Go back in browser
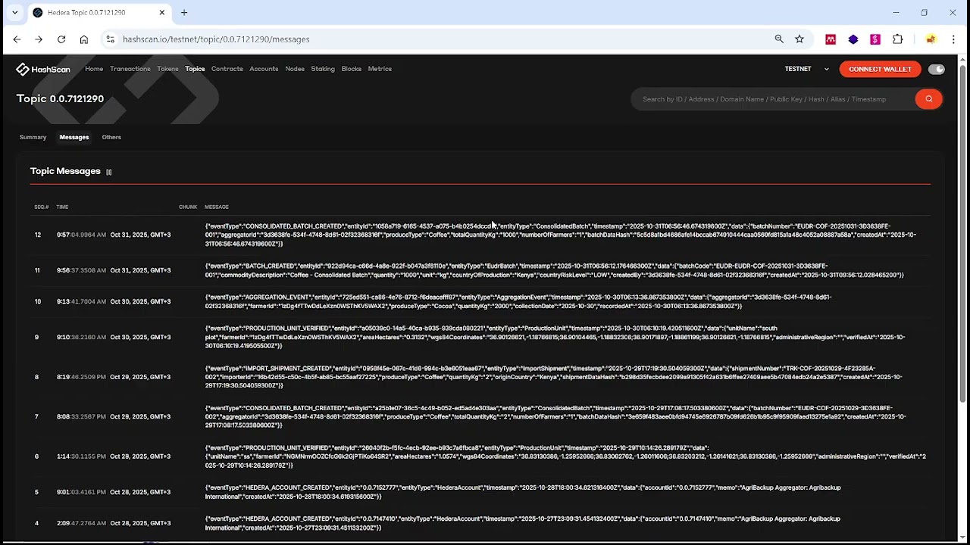This screenshot has width=970, height=545. [17, 39]
